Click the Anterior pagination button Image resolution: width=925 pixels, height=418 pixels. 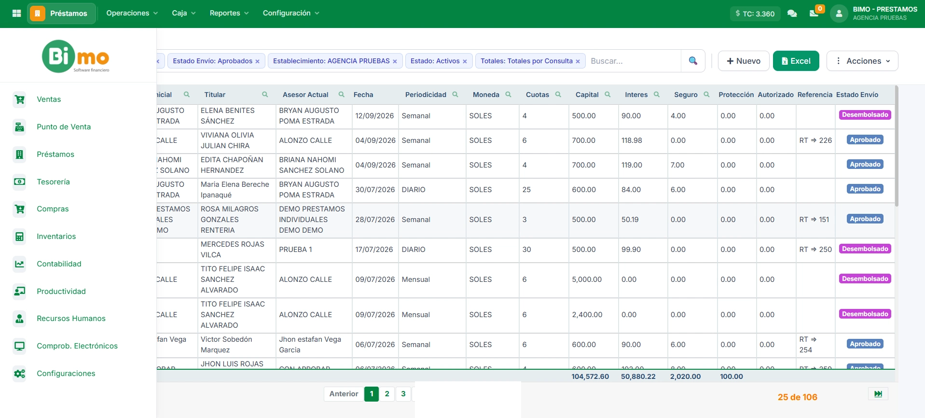[344, 394]
